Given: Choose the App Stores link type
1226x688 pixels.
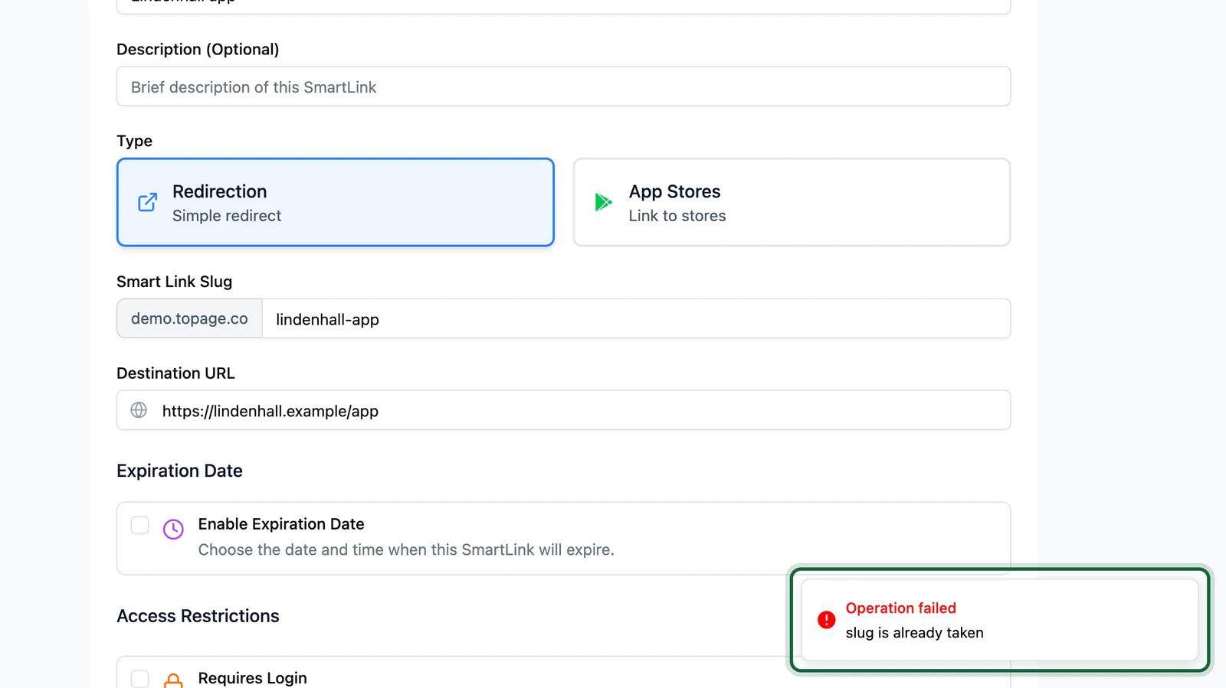Looking at the screenshot, I should coord(792,202).
